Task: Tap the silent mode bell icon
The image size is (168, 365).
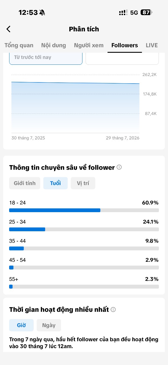Action: tap(42, 13)
